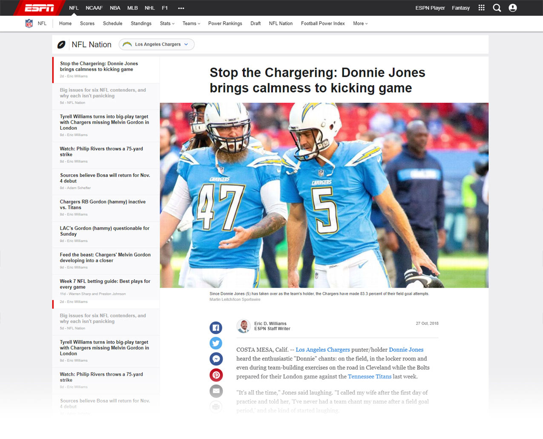Expand the Stats submenu

coord(167,23)
